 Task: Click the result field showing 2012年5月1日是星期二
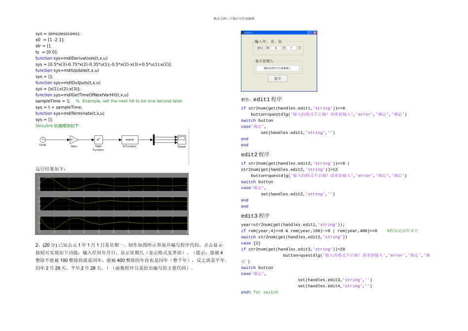(277, 68)
